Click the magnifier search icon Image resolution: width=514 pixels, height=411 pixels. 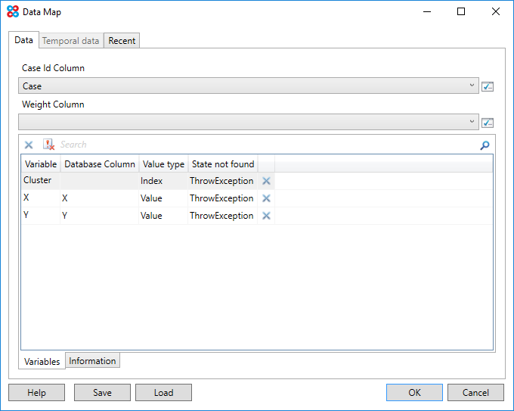click(x=485, y=145)
